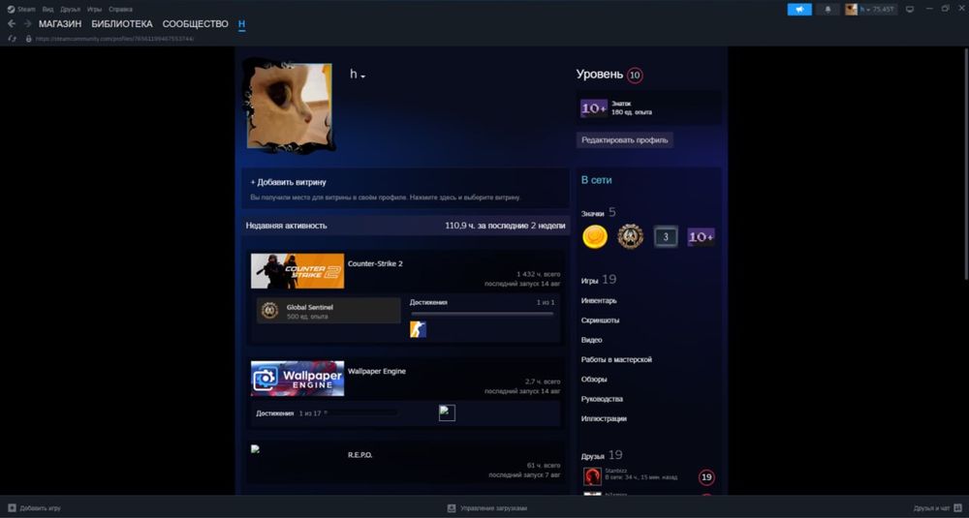This screenshot has height=518, width=969.
Task: Click the CS2 Достижения progress bar
Action: tap(482, 315)
